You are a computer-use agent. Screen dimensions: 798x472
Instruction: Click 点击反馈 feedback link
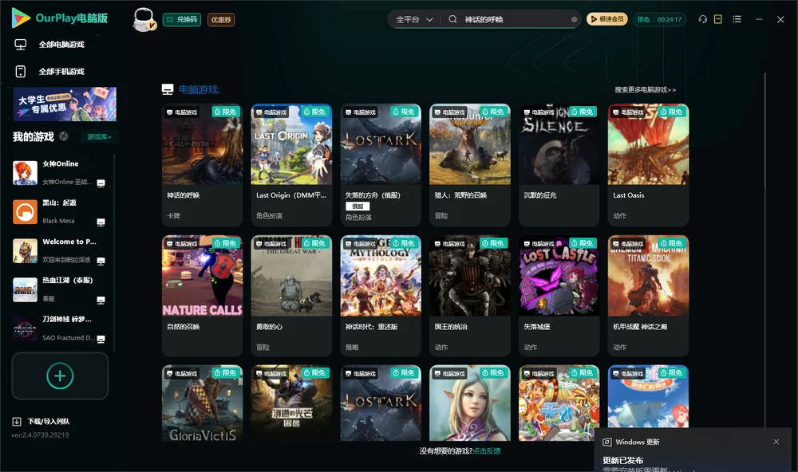pos(487,450)
